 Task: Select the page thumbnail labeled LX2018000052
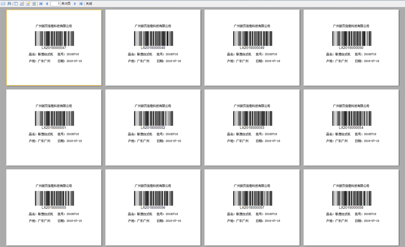153,128
